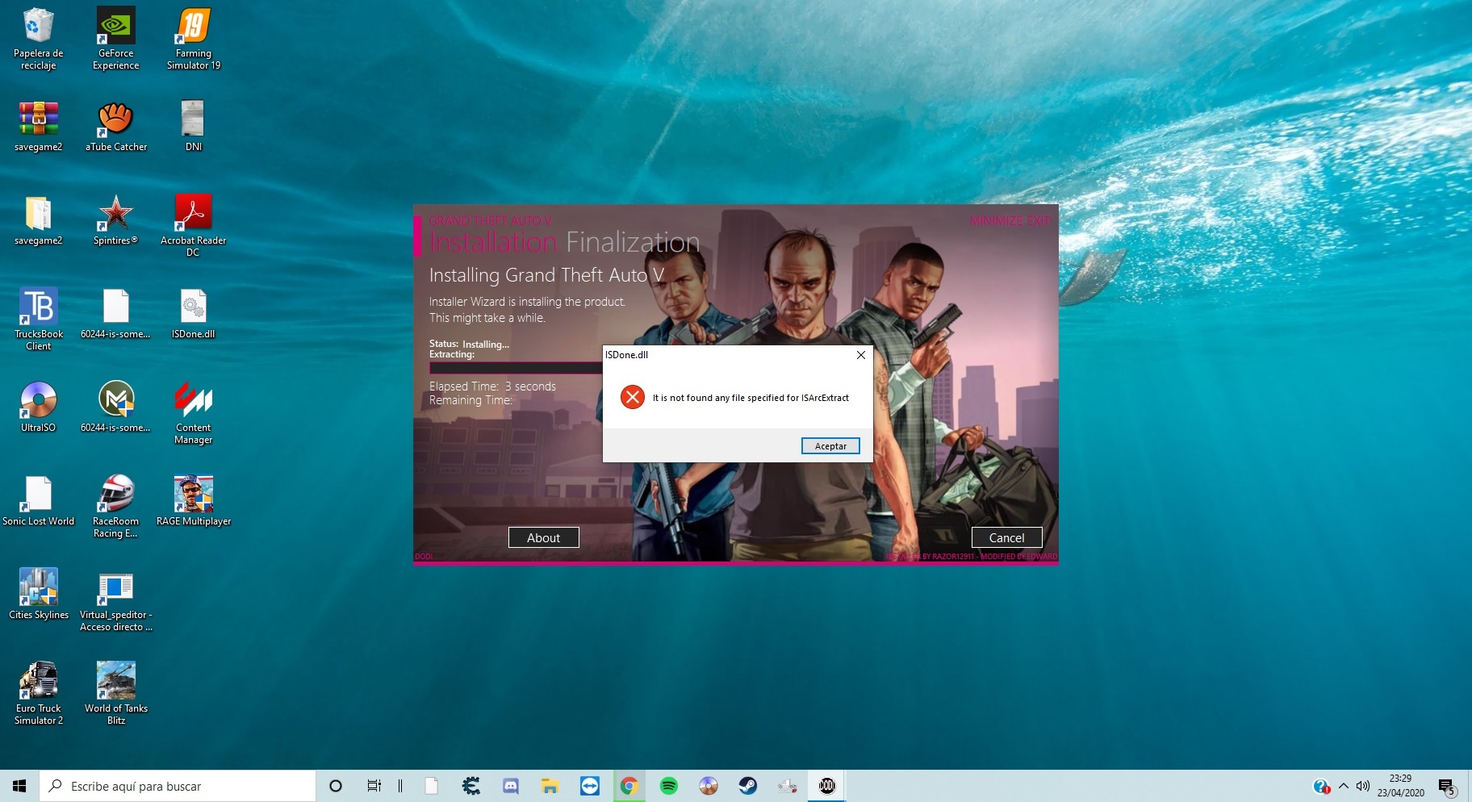Open the volume control in system tray

pyautogui.click(x=1363, y=786)
